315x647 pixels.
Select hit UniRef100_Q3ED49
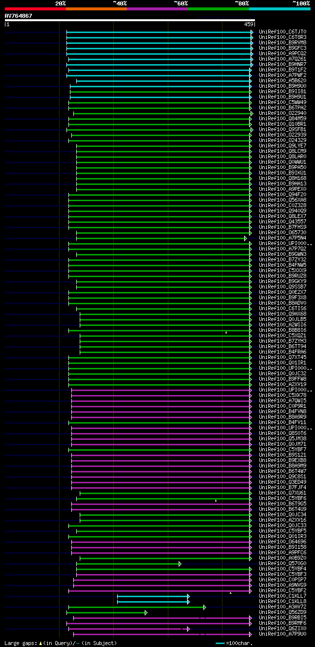click(x=283, y=482)
